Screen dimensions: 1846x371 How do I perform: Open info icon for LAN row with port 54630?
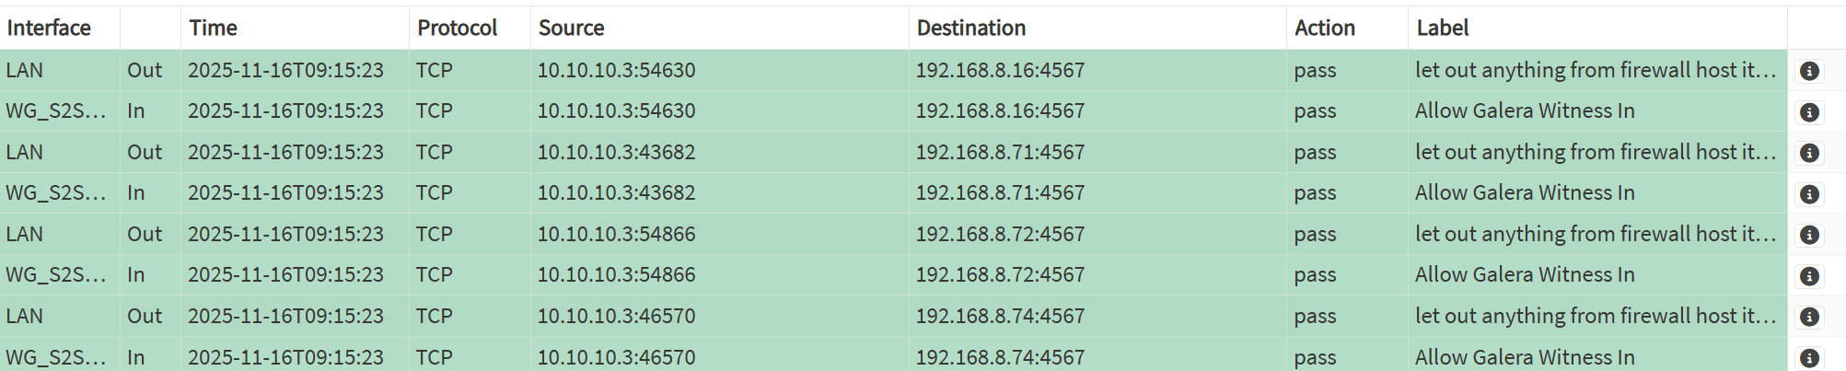(1809, 71)
